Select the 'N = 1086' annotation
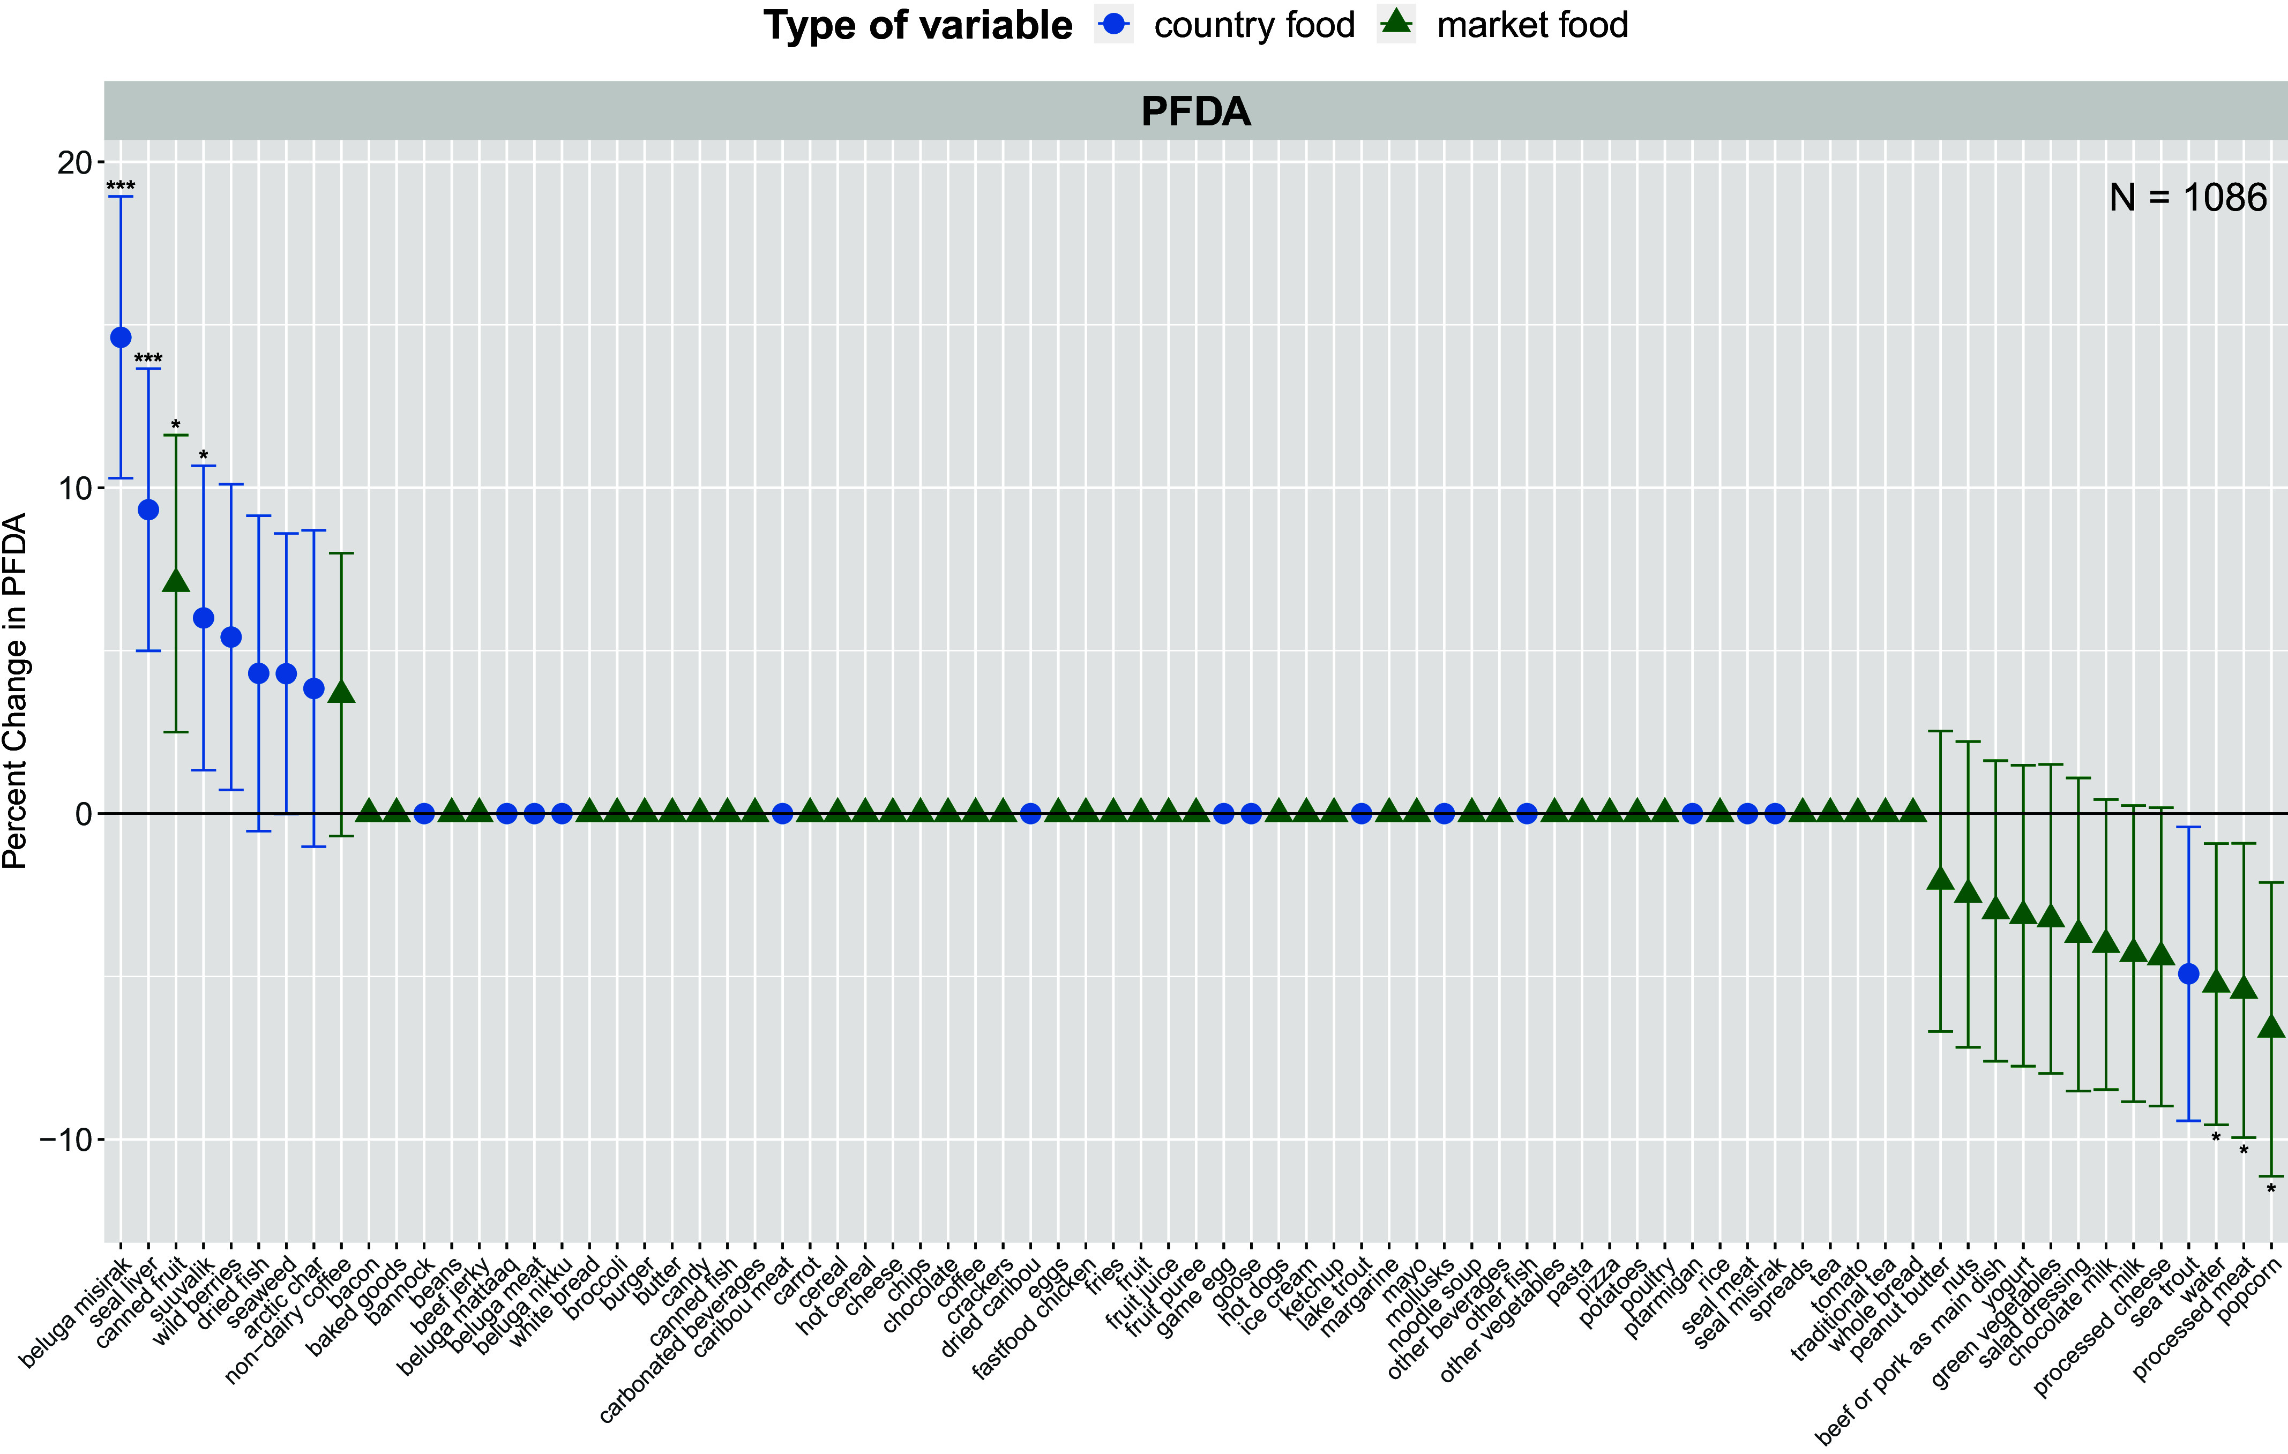Screen dimensions: 2288x1454 click(2188, 198)
